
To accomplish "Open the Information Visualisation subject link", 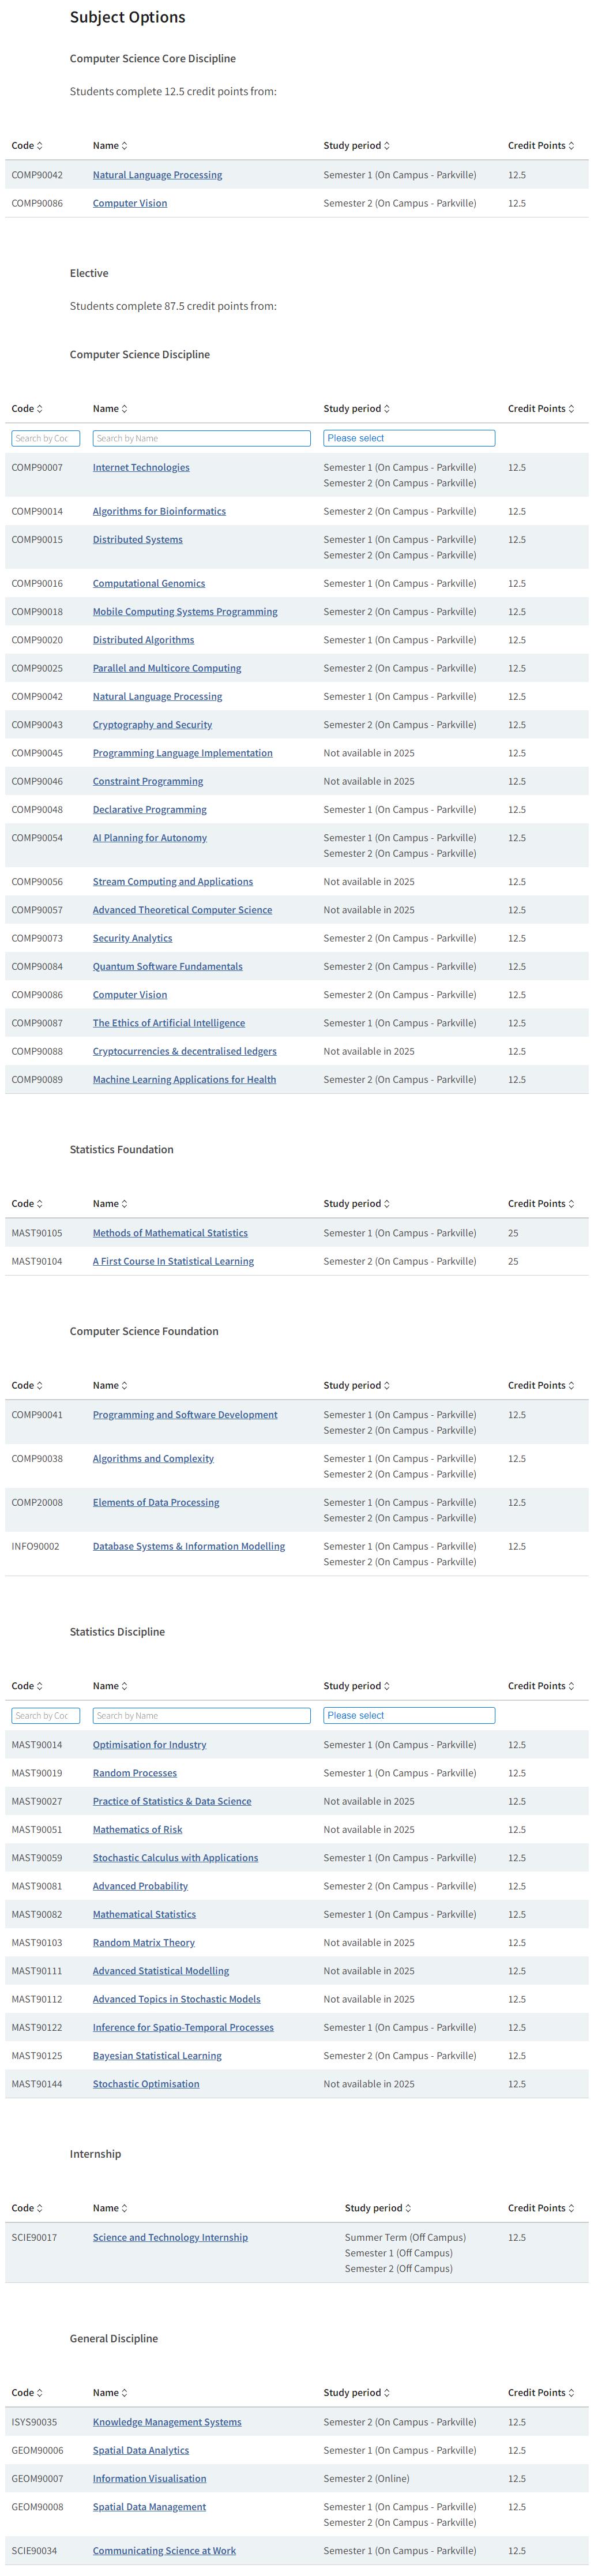I will tap(149, 2479).
